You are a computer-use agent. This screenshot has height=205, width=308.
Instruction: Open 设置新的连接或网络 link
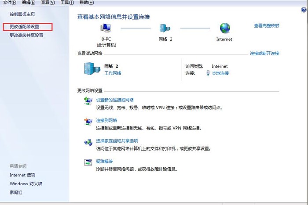(115, 100)
